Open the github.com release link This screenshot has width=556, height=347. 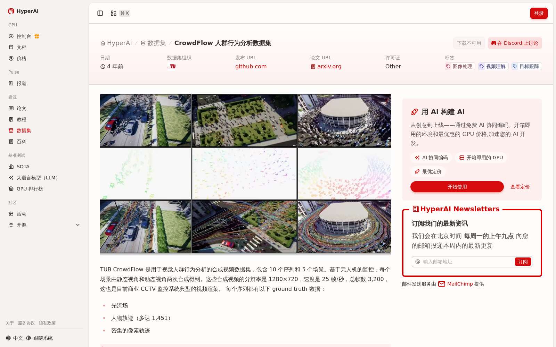(x=251, y=66)
